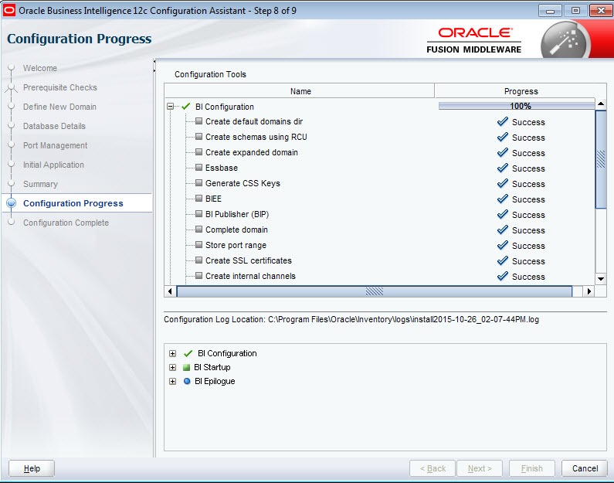Click the table scroll up arrow

point(601,104)
